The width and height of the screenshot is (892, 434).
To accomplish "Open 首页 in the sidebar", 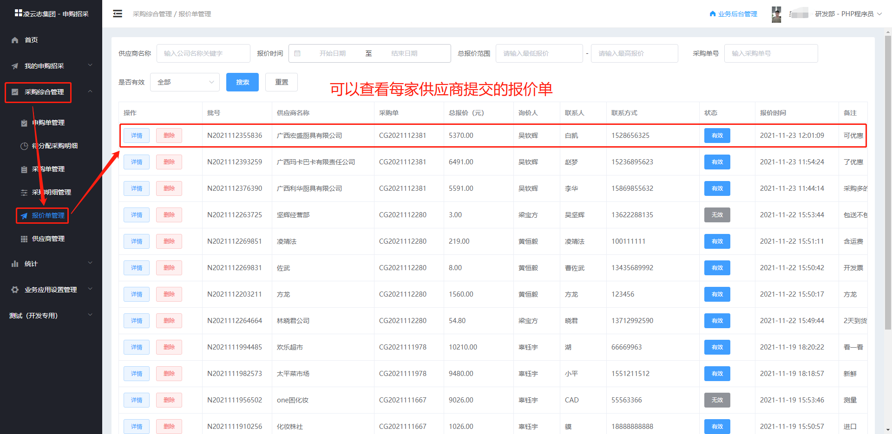I will (x=31, y=40).
